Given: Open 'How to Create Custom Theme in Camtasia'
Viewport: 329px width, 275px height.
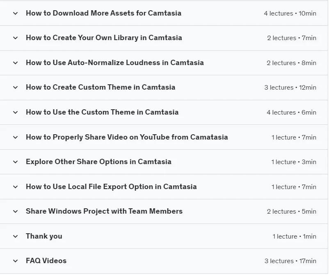Looking at the screenshot, I should click(101, 87).
